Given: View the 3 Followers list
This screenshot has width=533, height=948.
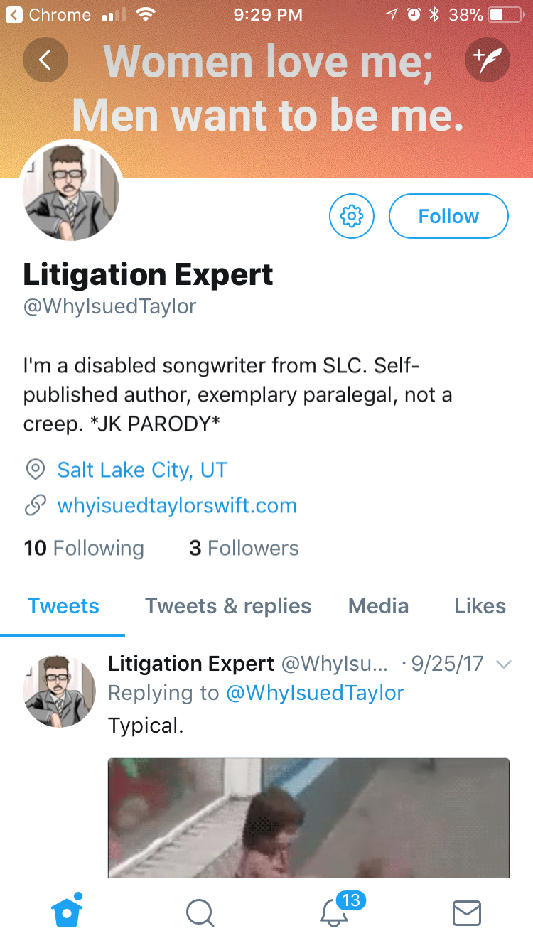Looking at the screenshot, I should click(244, 548).
